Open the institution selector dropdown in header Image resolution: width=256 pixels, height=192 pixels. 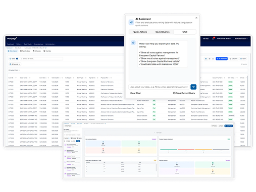[224, 39]
